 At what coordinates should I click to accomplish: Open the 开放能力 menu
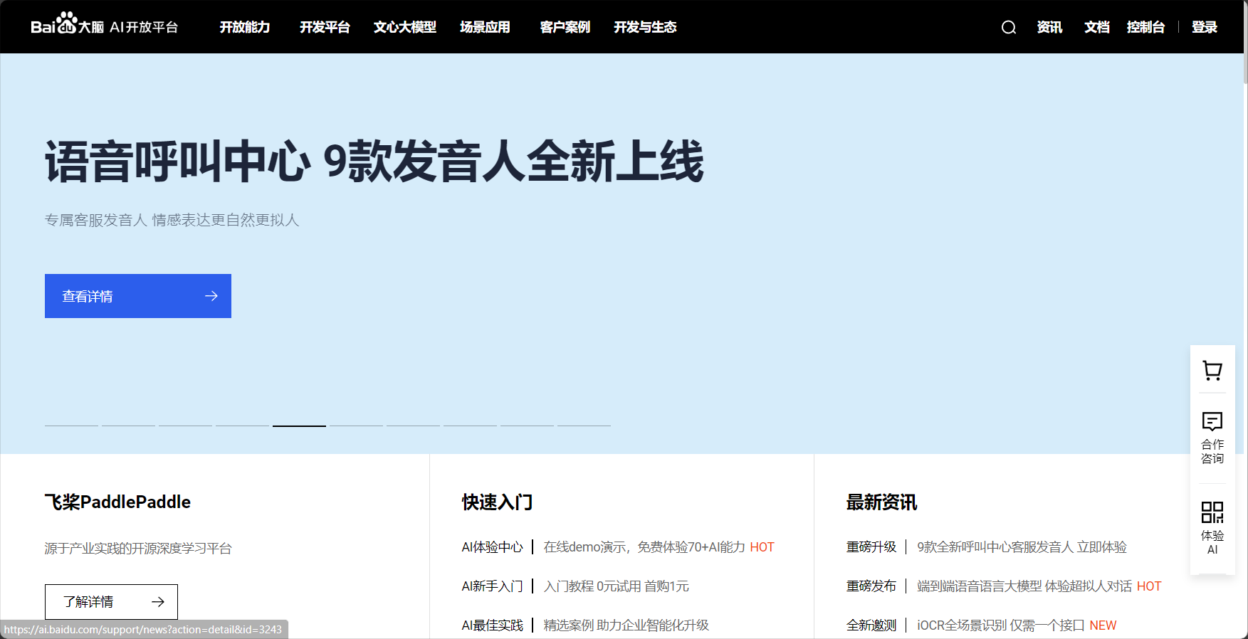(245, 27)
